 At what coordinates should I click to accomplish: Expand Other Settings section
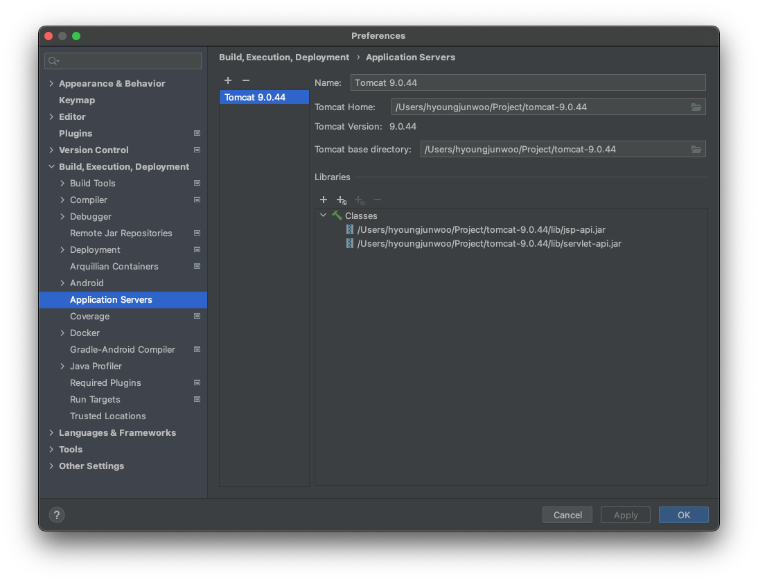tap(51, 466)
